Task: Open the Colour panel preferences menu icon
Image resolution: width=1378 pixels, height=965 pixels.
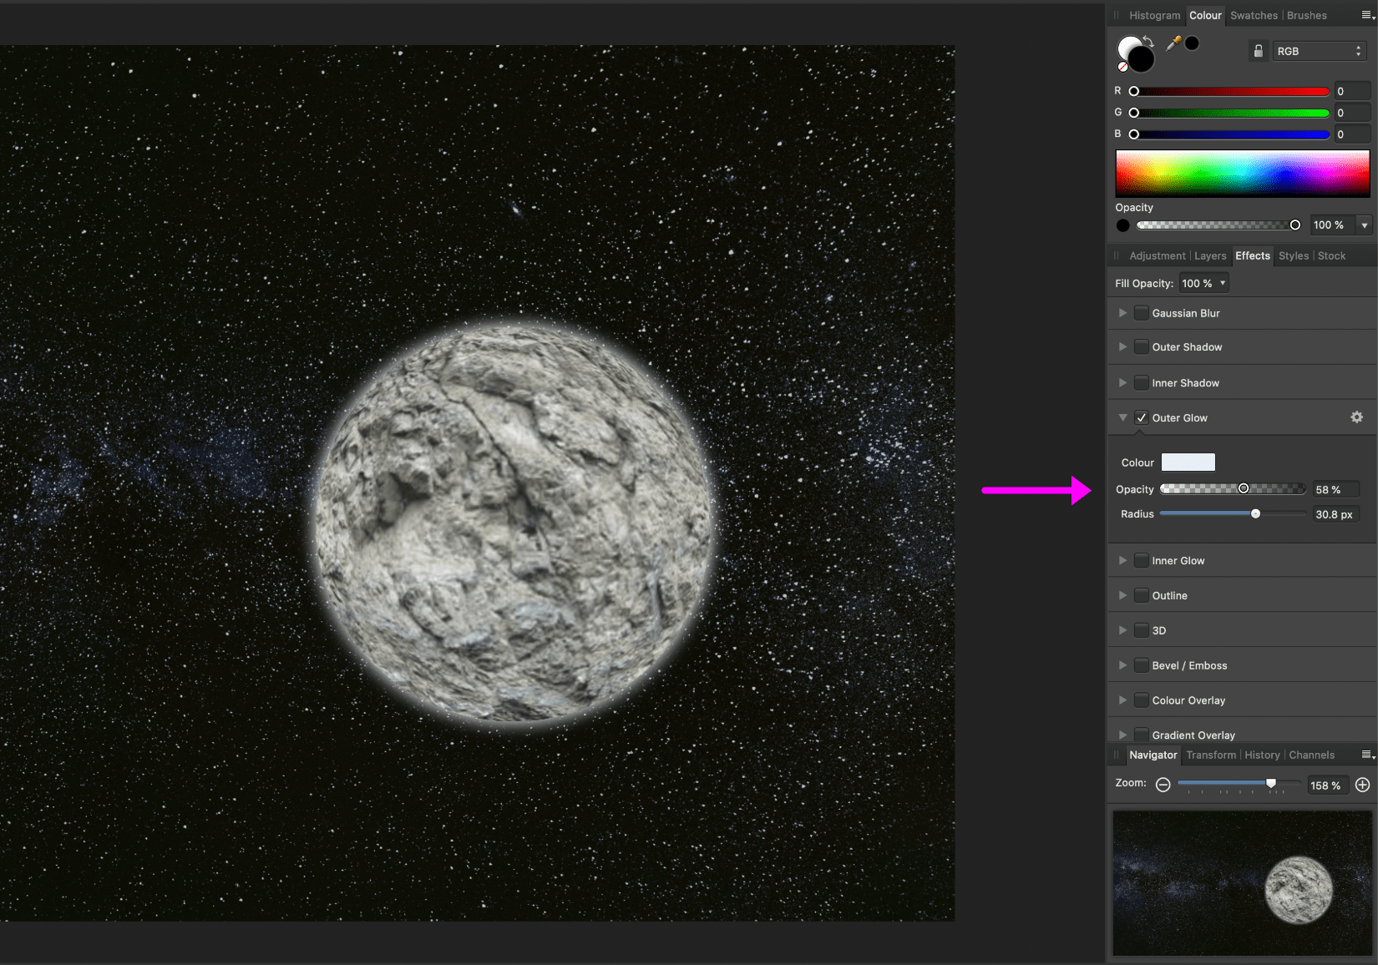Action: pos(1367,15)
